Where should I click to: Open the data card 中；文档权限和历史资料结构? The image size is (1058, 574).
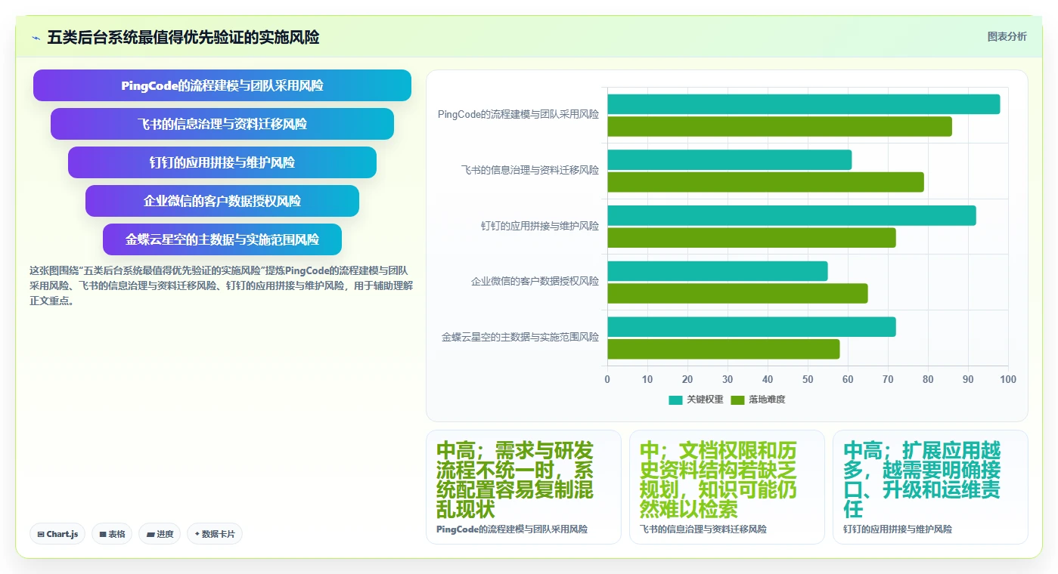(x=727, y=487)
